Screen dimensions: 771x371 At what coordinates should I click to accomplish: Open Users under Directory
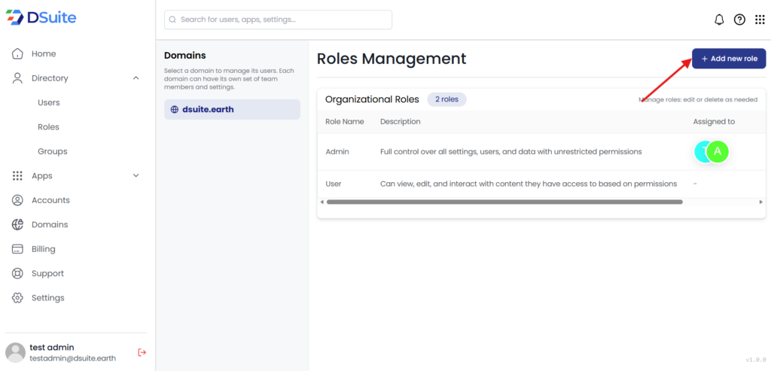[x=49, y=102]
